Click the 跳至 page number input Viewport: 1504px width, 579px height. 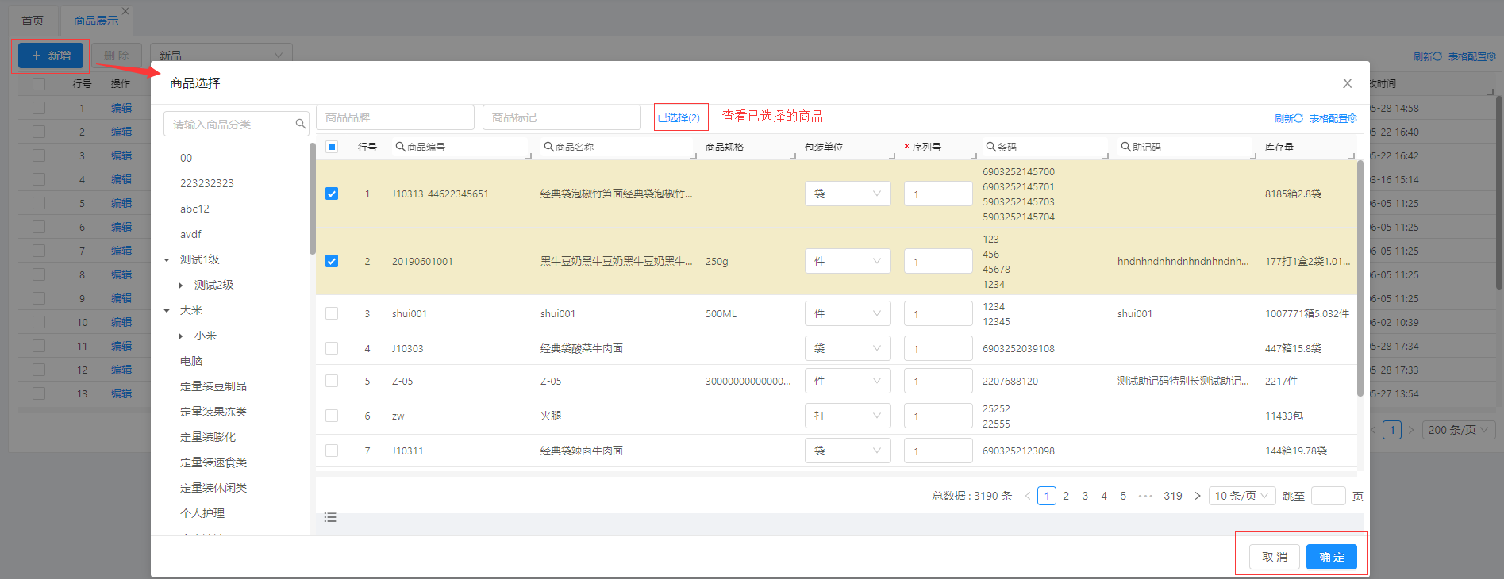point(1329,496)
